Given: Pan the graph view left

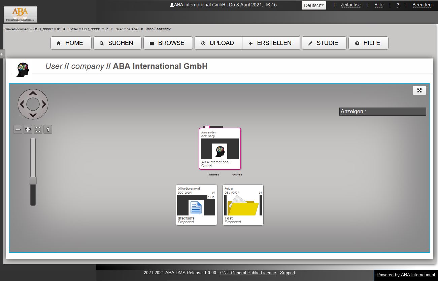Looking at the screenshot, I should pyautogui.click(x=22, y=104).
